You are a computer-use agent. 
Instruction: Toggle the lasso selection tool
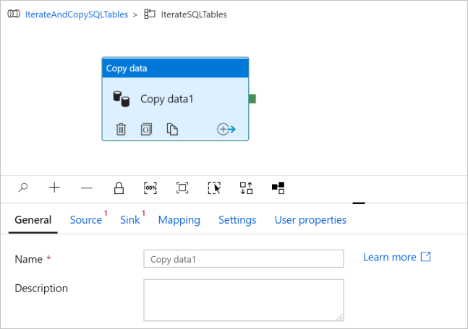[214, 188]
